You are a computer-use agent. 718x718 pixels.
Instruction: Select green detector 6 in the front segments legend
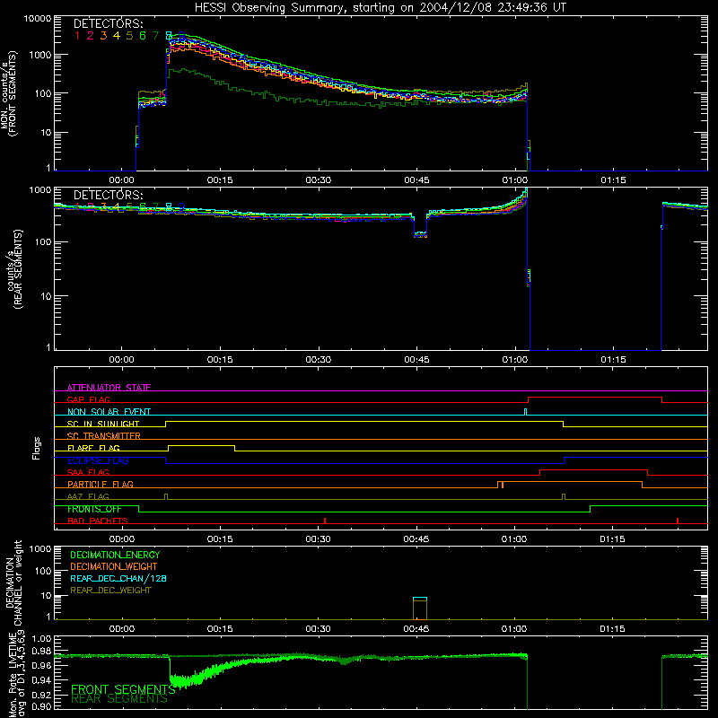pyautogui.click(x=143, y=36)
